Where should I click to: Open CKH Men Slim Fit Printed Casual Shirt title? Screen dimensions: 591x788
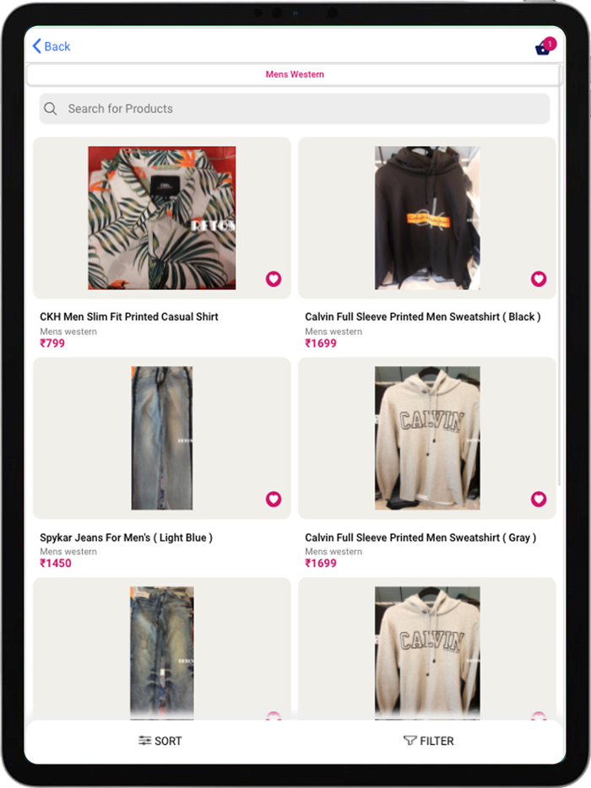[129, 316]
